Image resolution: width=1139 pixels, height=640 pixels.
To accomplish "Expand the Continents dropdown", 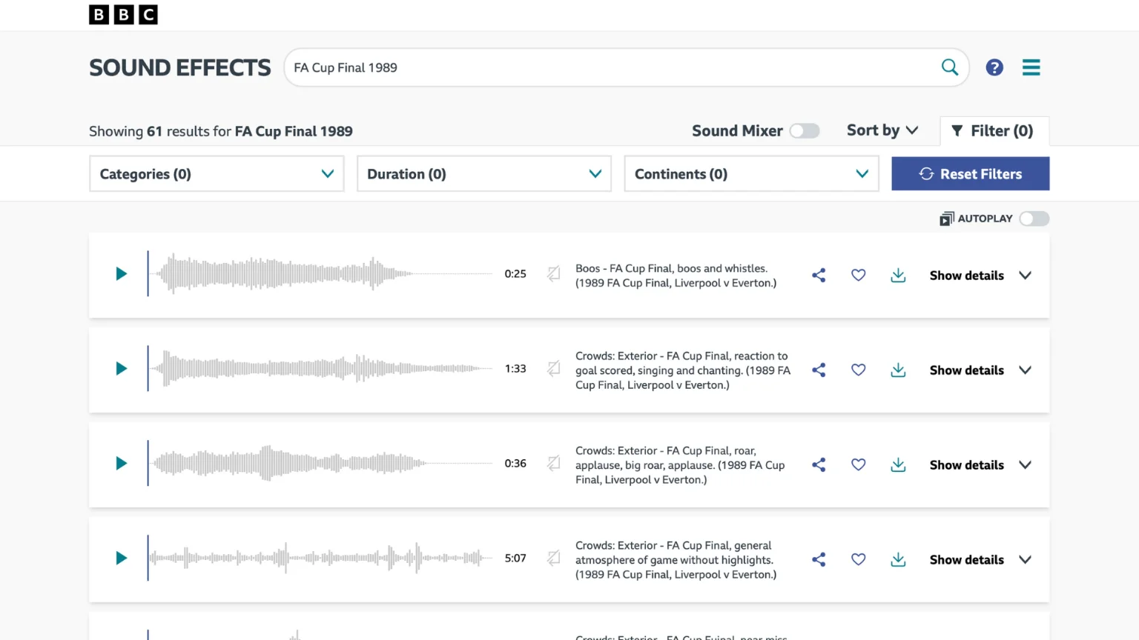I will (x=751, y=174).
